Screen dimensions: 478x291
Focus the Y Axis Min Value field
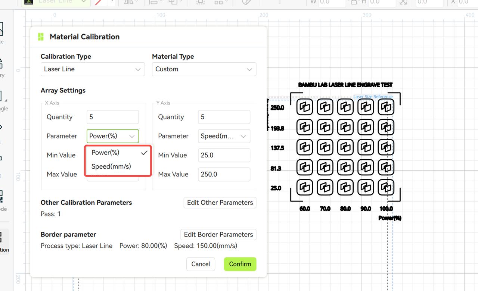(x=224, y=155)
